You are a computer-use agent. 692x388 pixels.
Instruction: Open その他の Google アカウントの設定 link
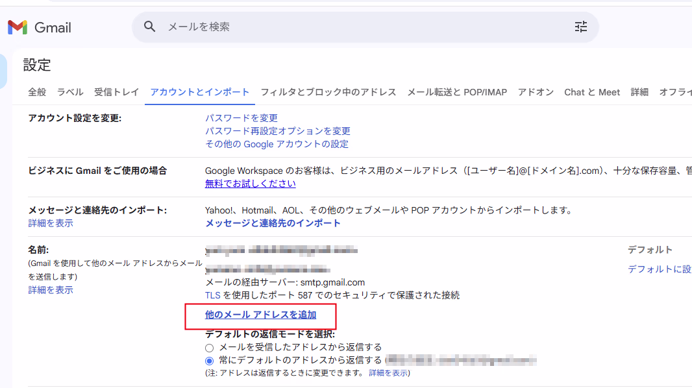(x=277, y=144)
